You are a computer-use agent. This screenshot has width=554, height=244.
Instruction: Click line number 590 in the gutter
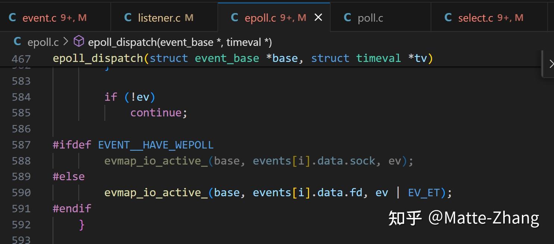coord(22,192)
